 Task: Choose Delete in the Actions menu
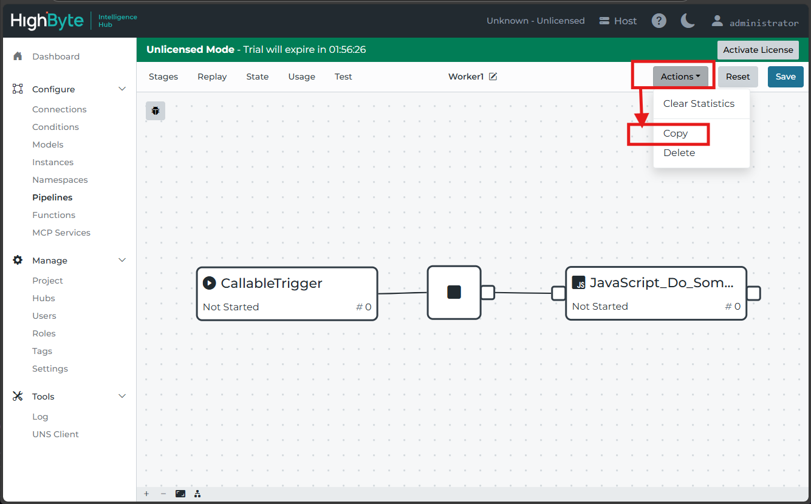click(x=679, y=153)
